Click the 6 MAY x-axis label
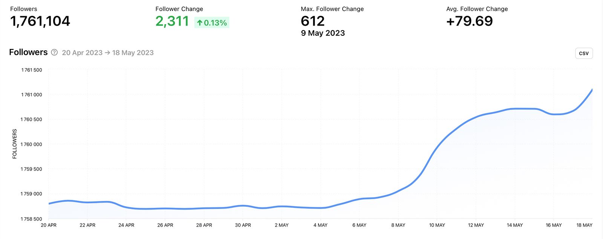The height and width of the screenshot is (239, 603). point(359,225)
